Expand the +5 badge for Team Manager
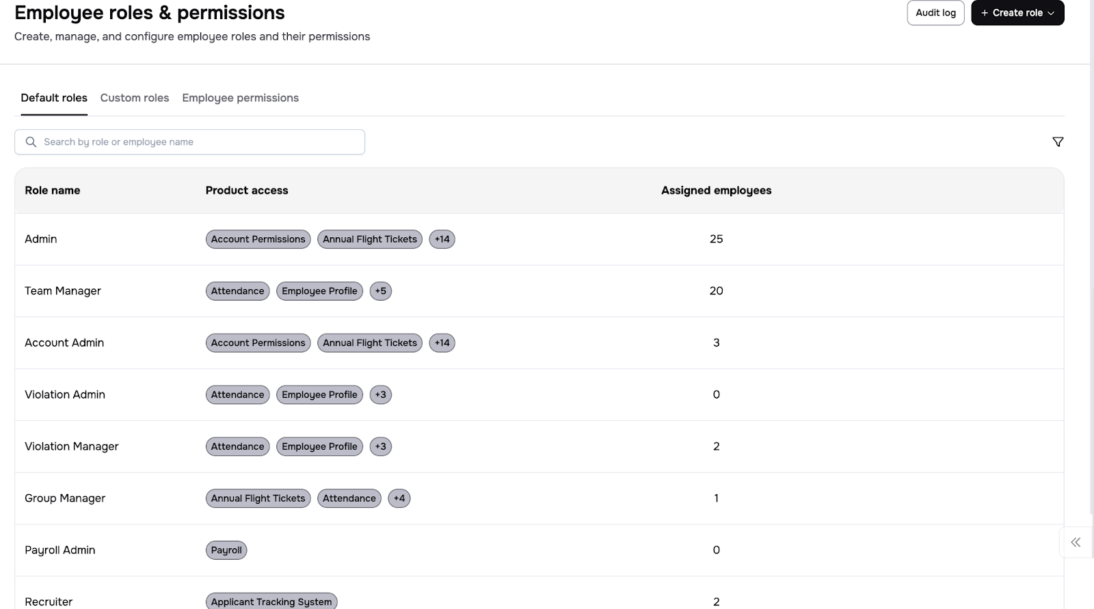1094x609 pixels. [x=380, y=291]
